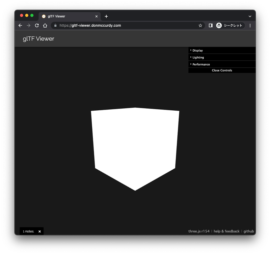Click the yellow minimize window button
The image size is (270, 254).
[x=27, y=16]
